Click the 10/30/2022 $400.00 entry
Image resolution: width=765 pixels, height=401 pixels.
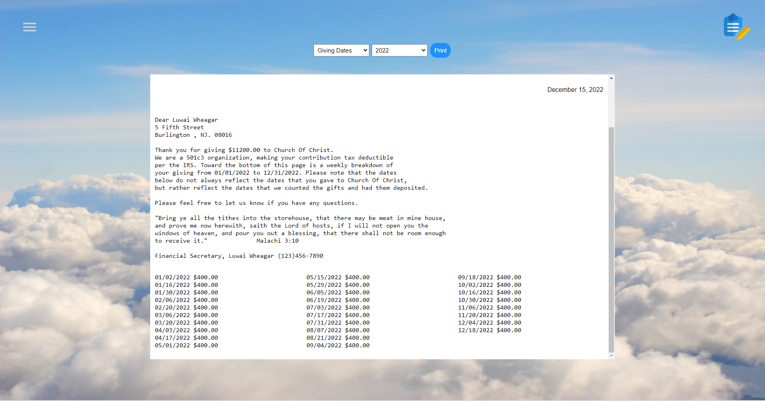click(490, 300)
